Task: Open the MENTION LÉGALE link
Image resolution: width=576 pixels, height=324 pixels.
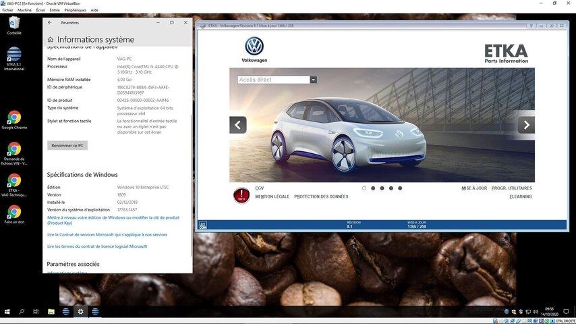Action: 272,196
